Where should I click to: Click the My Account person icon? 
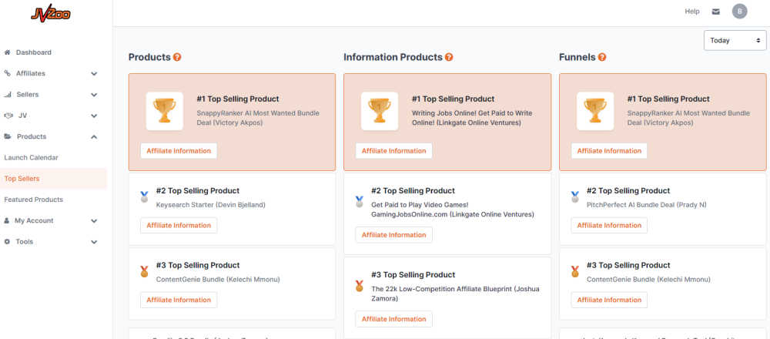(x=7, y=221)
